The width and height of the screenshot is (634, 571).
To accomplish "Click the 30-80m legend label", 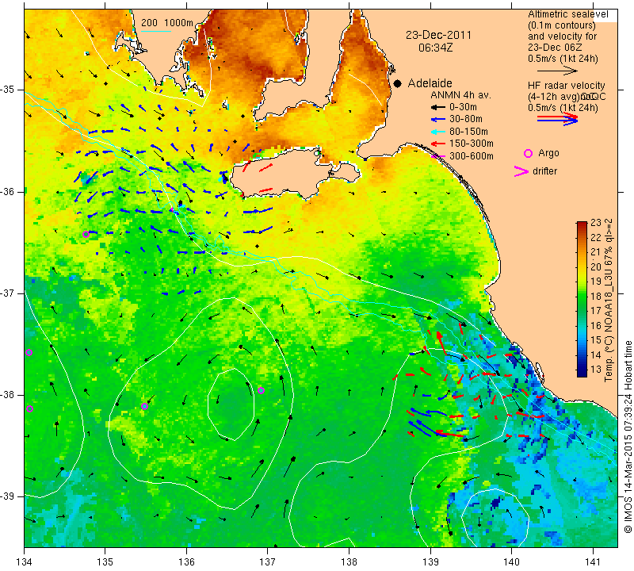I will (466, 119).
